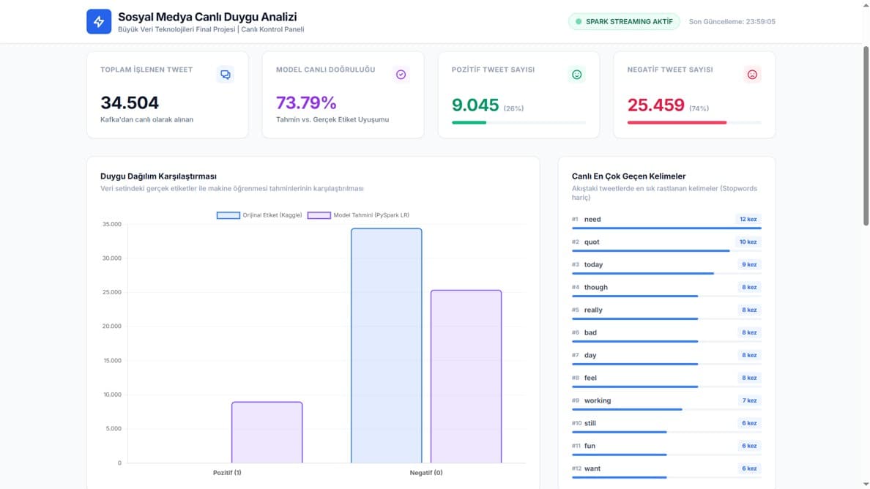Click the Duygu Dağılım Karşılaştırması chart heading
Image resolution: width=870 pixels, height=489 pixels.
pyautogui.click(x=159, y=176)
